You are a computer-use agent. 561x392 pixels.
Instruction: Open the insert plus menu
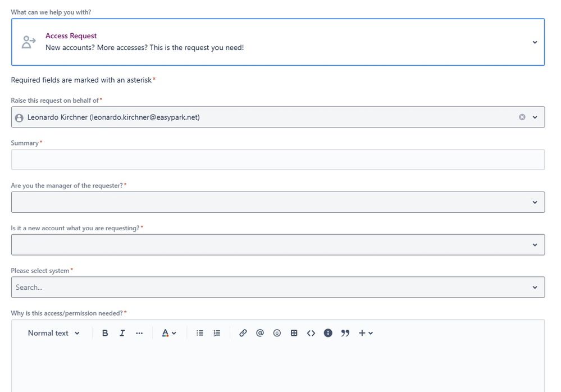point(366,333)
